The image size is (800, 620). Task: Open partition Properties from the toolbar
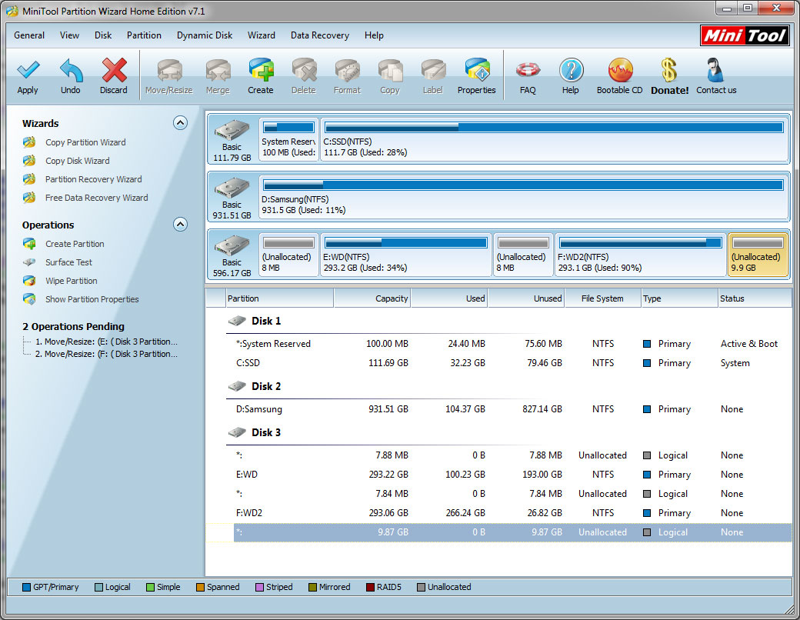pos(476,71)
